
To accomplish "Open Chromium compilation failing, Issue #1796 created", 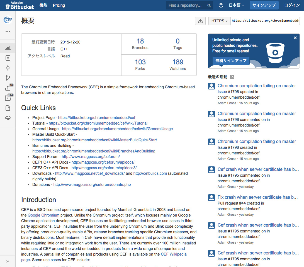I will tap(257, 142).
